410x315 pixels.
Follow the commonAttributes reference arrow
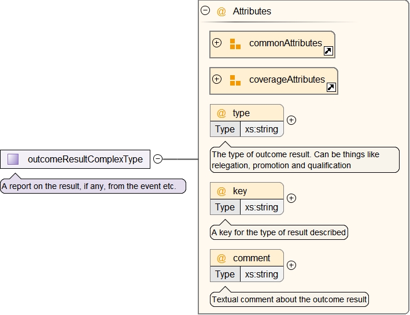point(328,51)
